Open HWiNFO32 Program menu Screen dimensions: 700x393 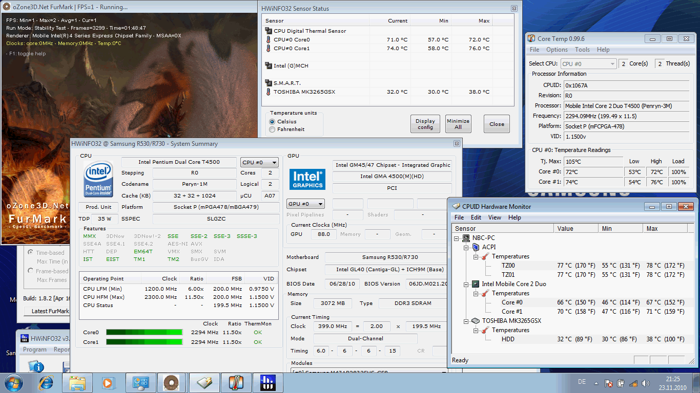pyautogui.click(x=35, y=350)
